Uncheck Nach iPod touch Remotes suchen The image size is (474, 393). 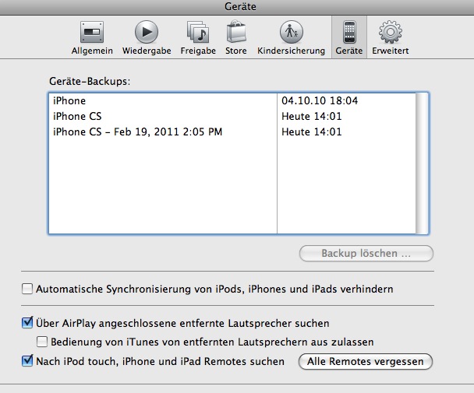click(x=28, y=361)
